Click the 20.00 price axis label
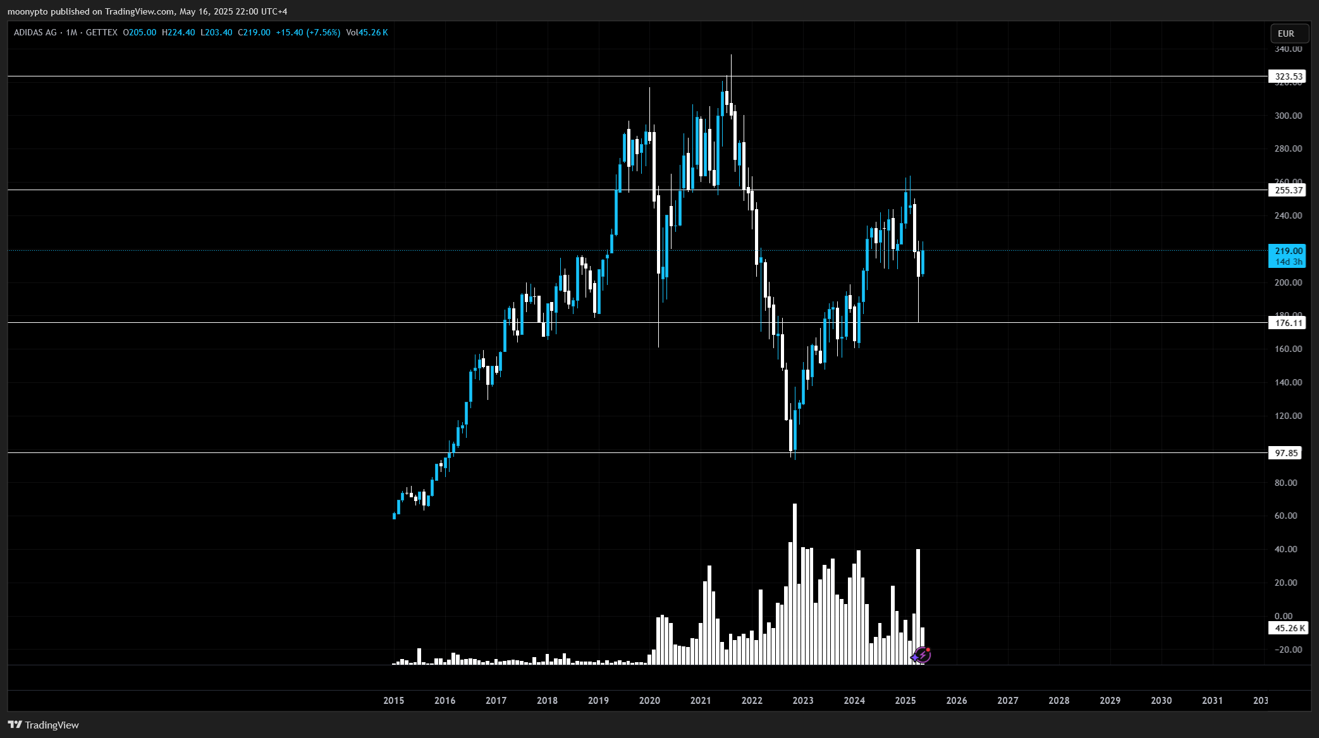1319x738 pixels. [1285, 583]
